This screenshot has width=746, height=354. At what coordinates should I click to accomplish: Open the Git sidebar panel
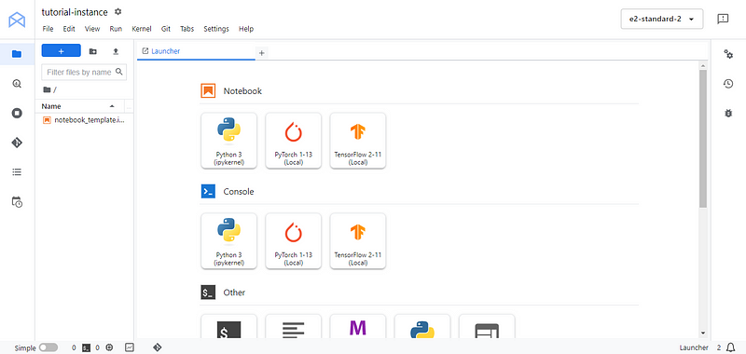coord(17,143)
